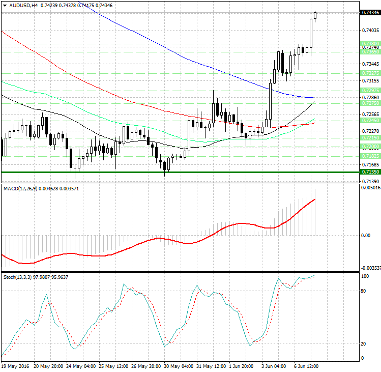Viewport: 381px width, 372px height.
Task: Select the 0.72450 level label
Action: (370, 120)
